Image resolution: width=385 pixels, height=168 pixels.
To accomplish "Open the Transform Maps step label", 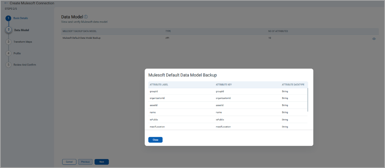I will [x=23, y=42].
